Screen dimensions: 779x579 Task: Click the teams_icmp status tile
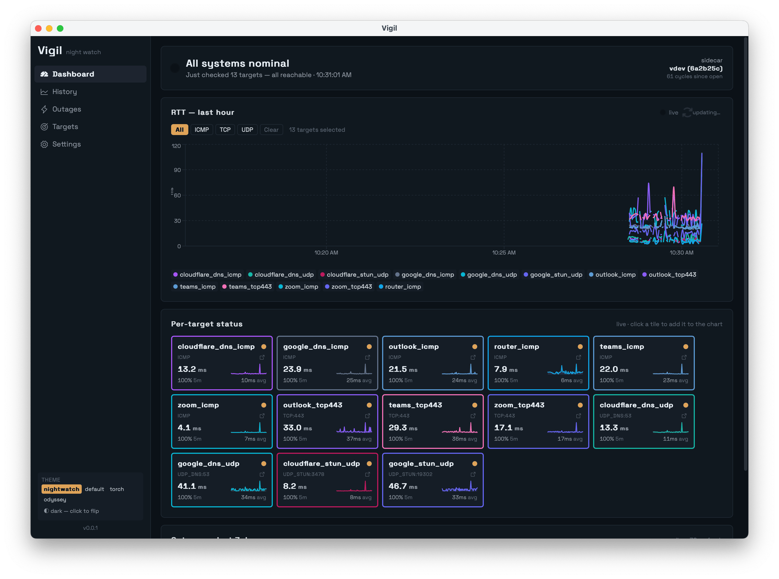pyautogui.click(x=644, y=363)
